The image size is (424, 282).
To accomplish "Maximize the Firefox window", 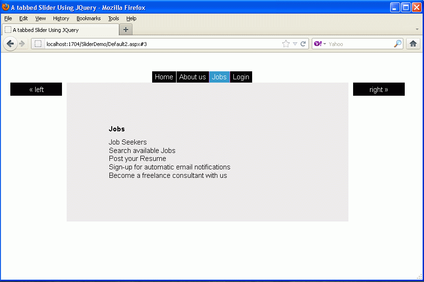I will point(406,8).
